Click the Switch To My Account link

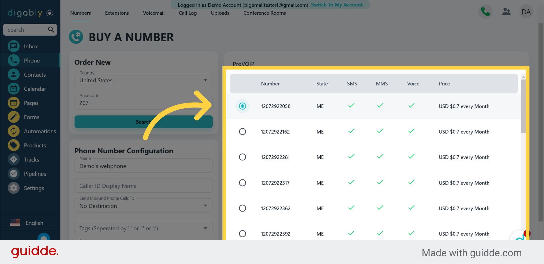(337, 5)
